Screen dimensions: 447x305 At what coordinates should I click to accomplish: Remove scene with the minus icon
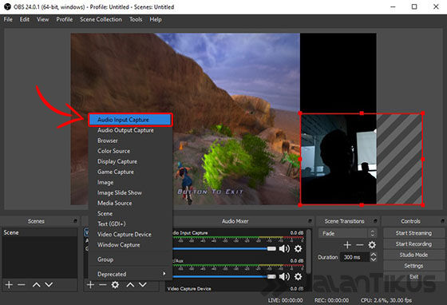pos(22,284)
